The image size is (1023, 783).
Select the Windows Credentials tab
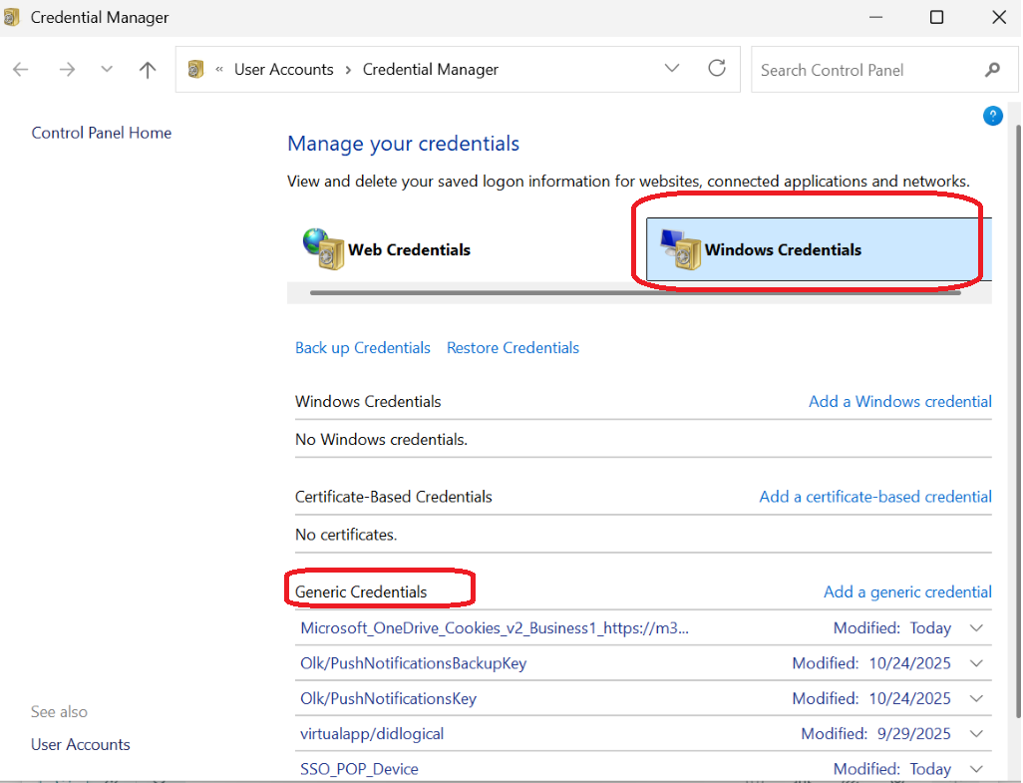point(819,249)
